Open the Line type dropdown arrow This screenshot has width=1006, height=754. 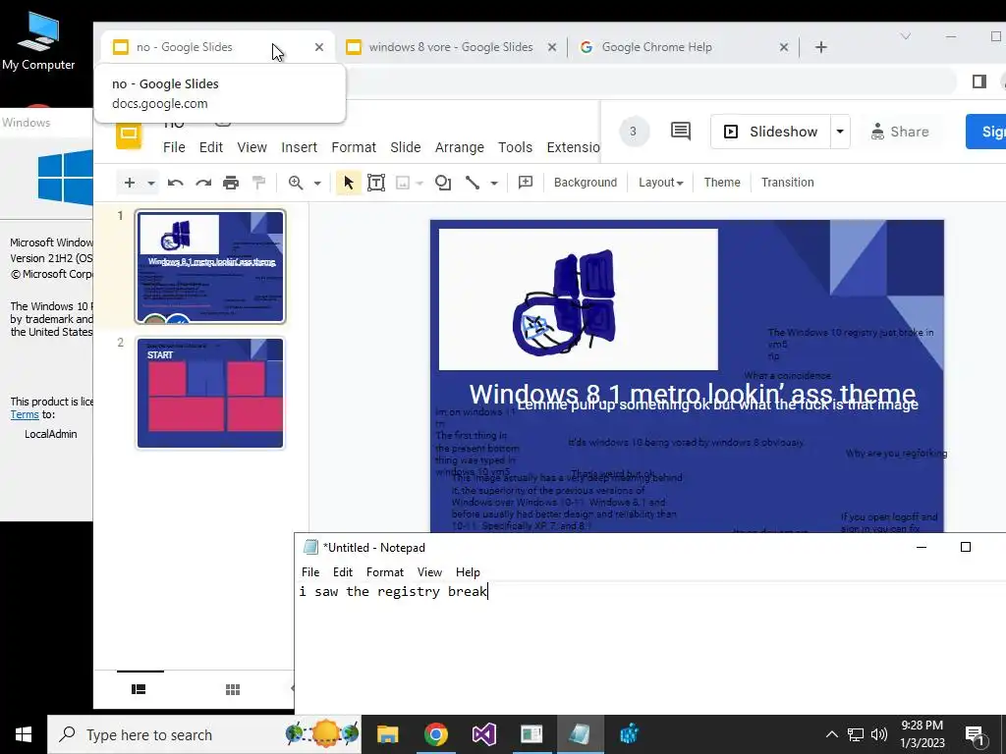[494, 183]
